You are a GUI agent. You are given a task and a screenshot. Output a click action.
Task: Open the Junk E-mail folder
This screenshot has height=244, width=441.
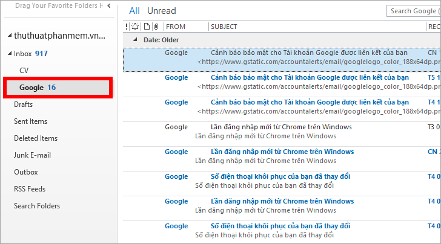click(x=32, y=155)
